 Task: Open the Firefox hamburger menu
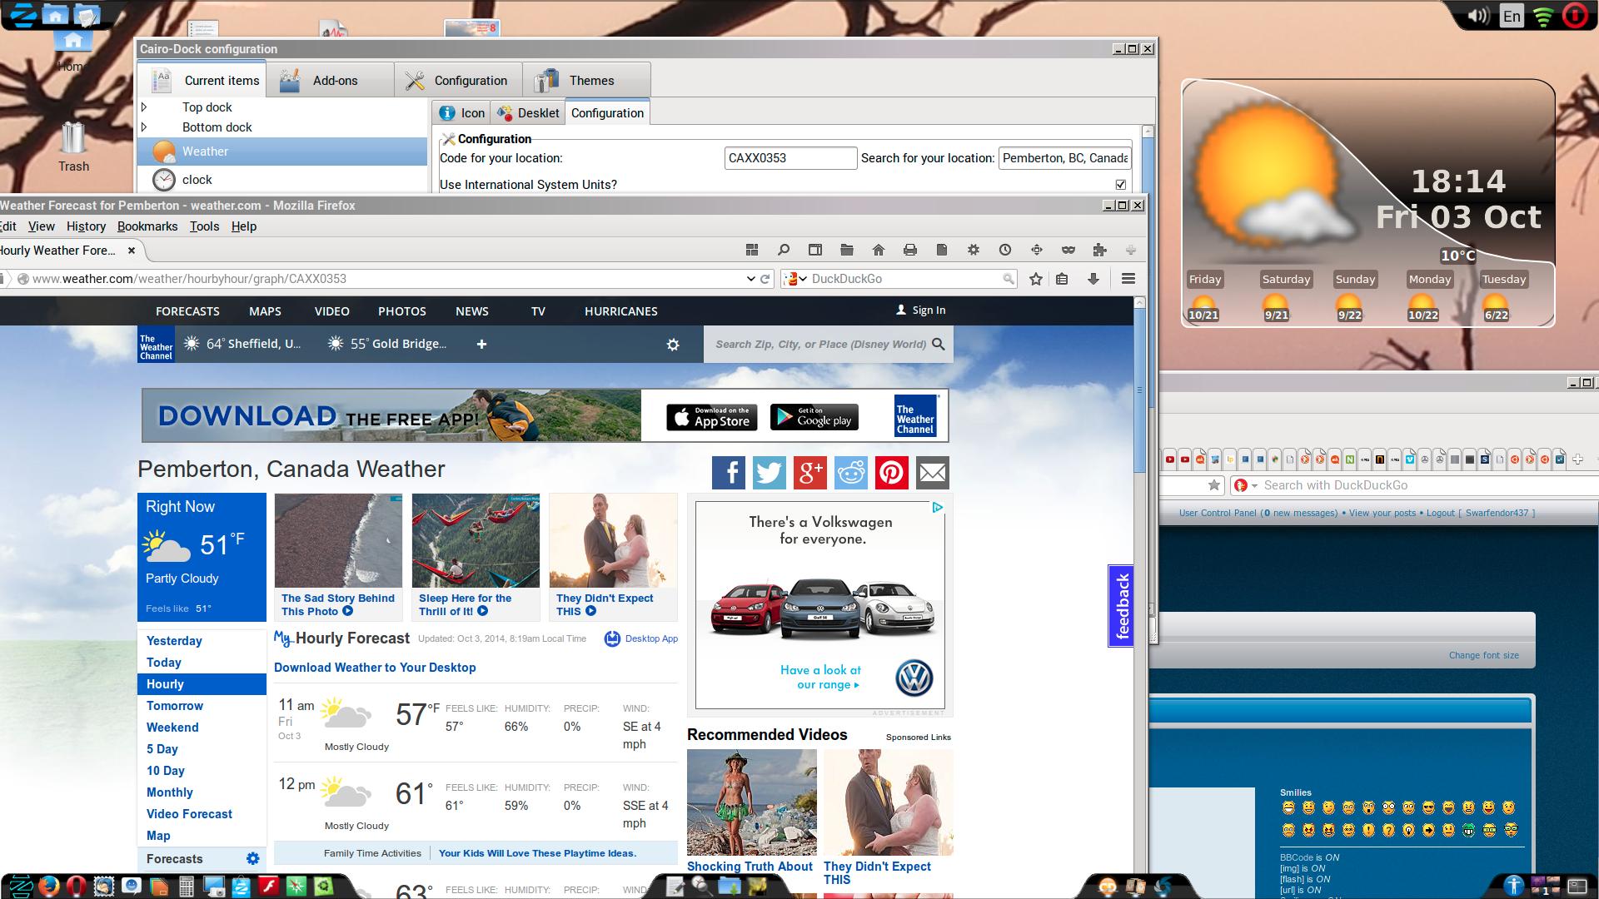(x=1128, y=279)
